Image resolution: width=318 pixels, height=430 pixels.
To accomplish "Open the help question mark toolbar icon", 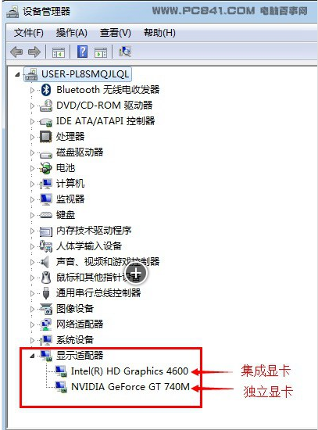I will point(83,52).
